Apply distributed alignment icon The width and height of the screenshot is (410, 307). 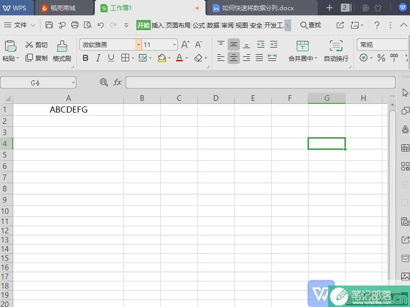[272, 58]
